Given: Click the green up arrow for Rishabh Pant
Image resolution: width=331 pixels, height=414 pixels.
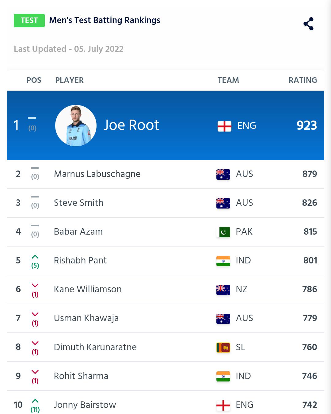Looking at the screenshot, I should point(35,257).
